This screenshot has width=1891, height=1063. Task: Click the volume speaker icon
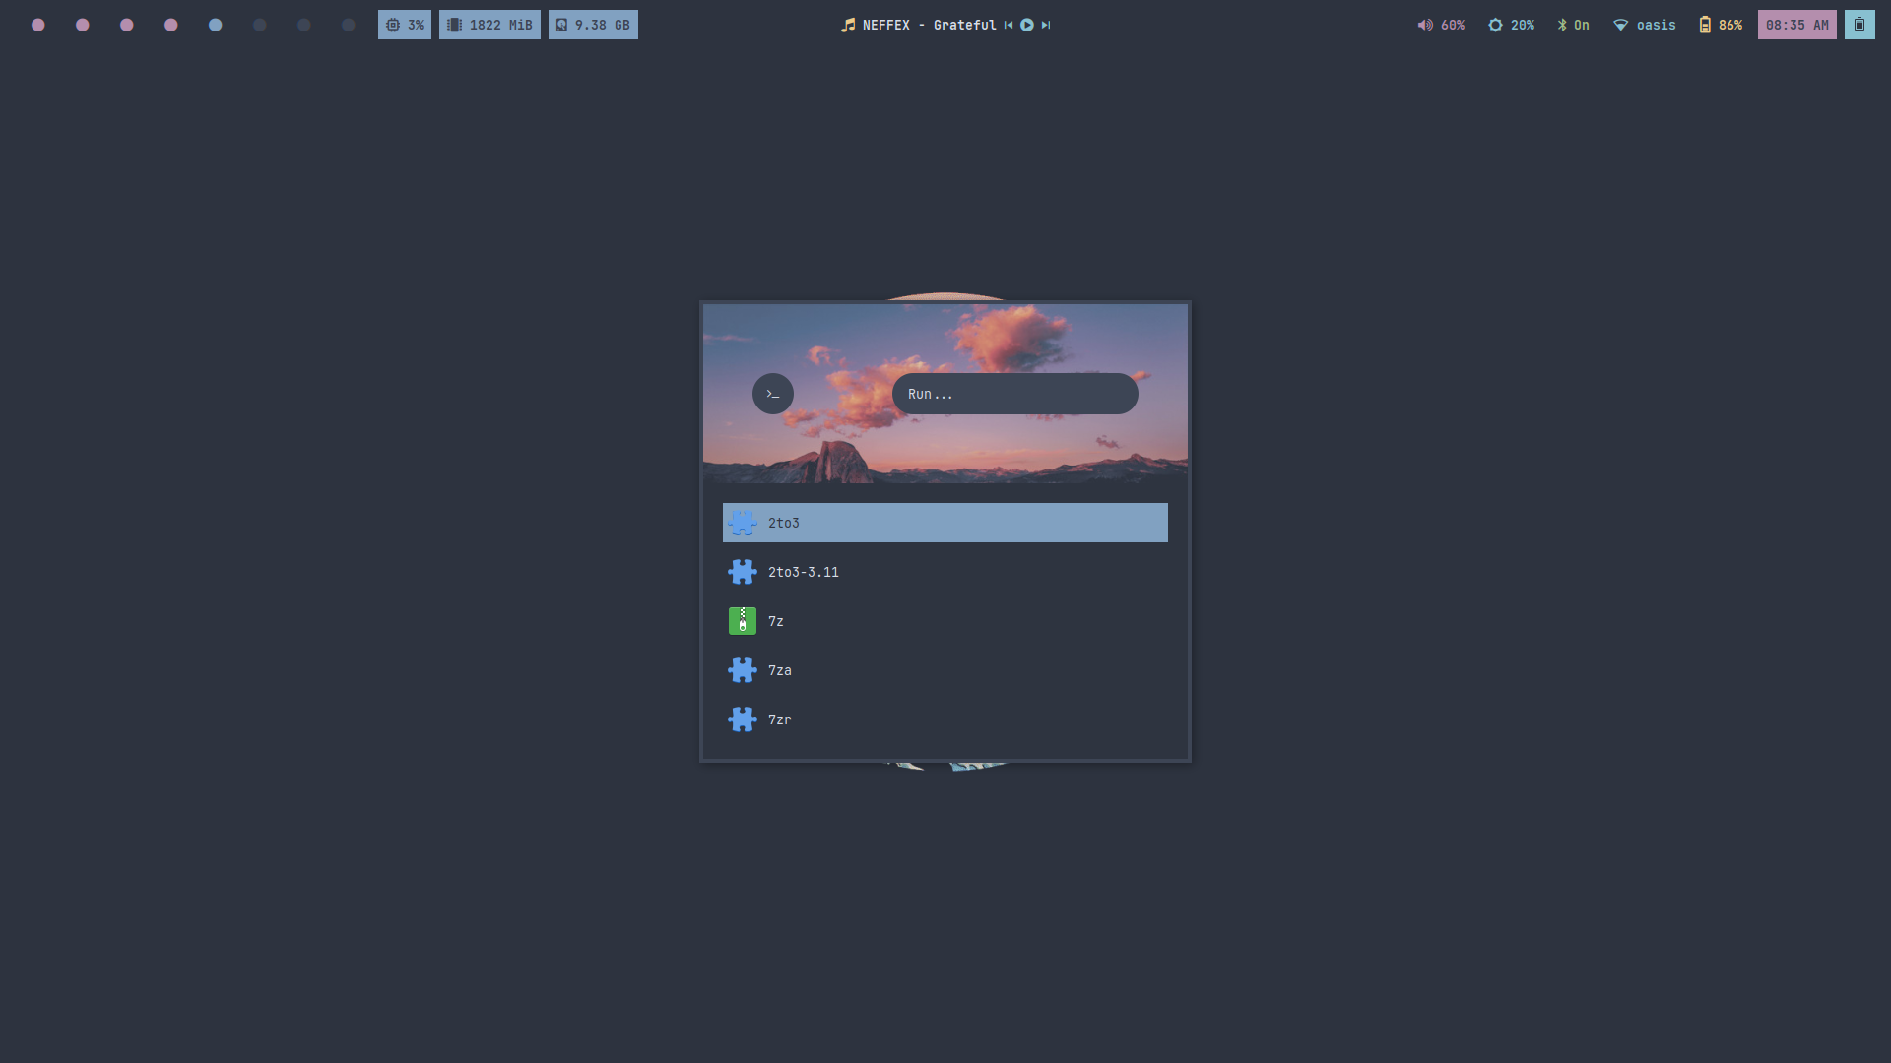click(1425, 25)
